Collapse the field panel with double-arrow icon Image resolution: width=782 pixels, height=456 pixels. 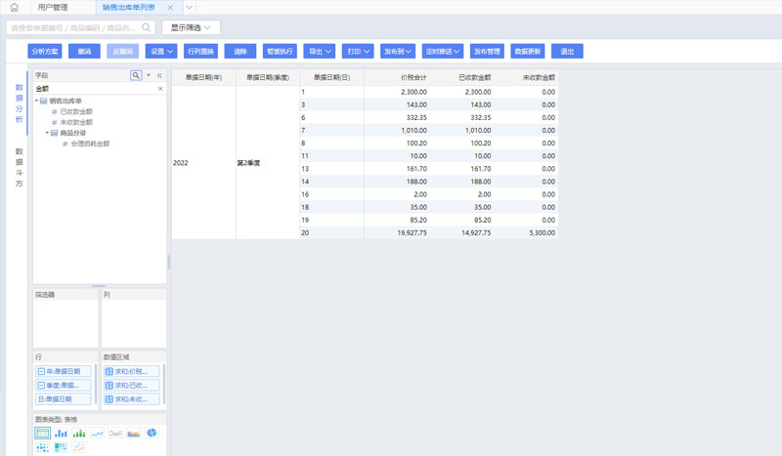tap(159, 75)
